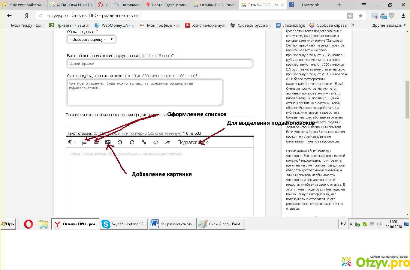The image size is (410, 270).
Task: Show hidden bookmarks with the chevron
Action: click(352, 25)
